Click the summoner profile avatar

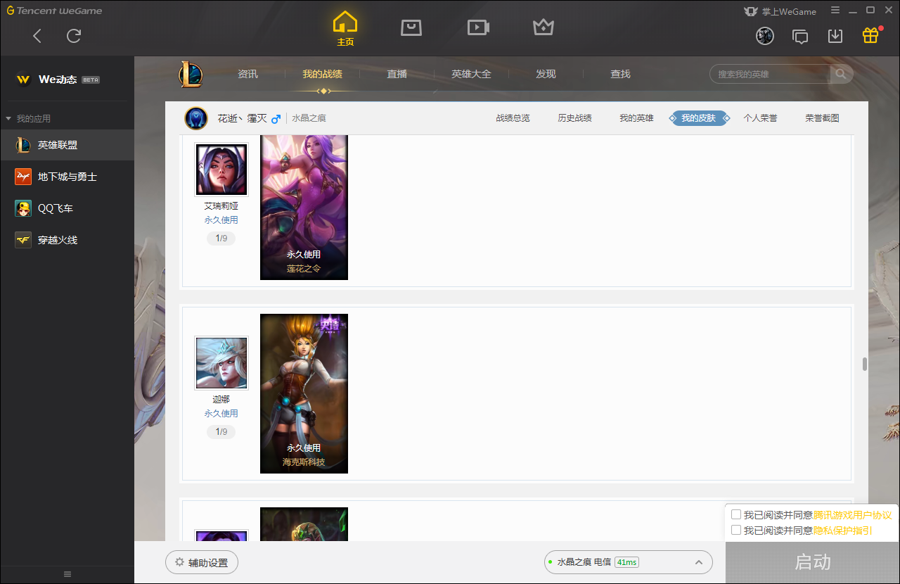point(196,118)
